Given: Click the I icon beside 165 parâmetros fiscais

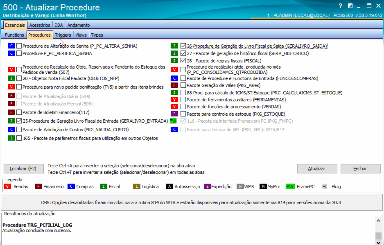Looking at the screenshot, I should pos(11,138).
